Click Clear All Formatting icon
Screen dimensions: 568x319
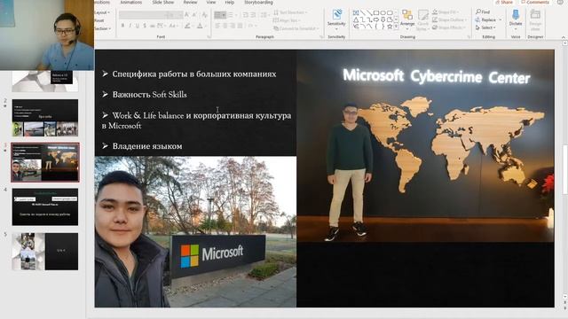pos(205,15)
